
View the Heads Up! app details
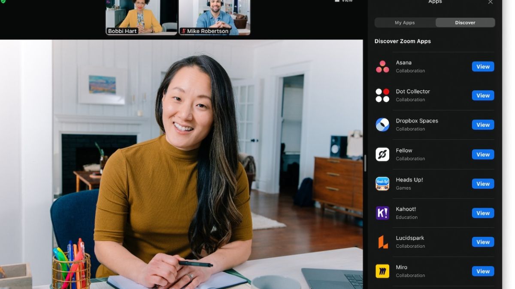[x=483, y=184]
